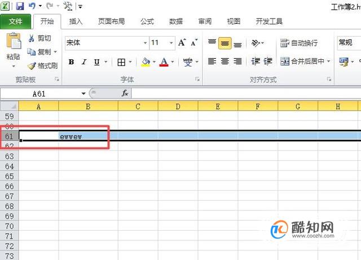Open the Name Box dropdown arrow
This screenshot has width=361, height=260.
point(83,94)
